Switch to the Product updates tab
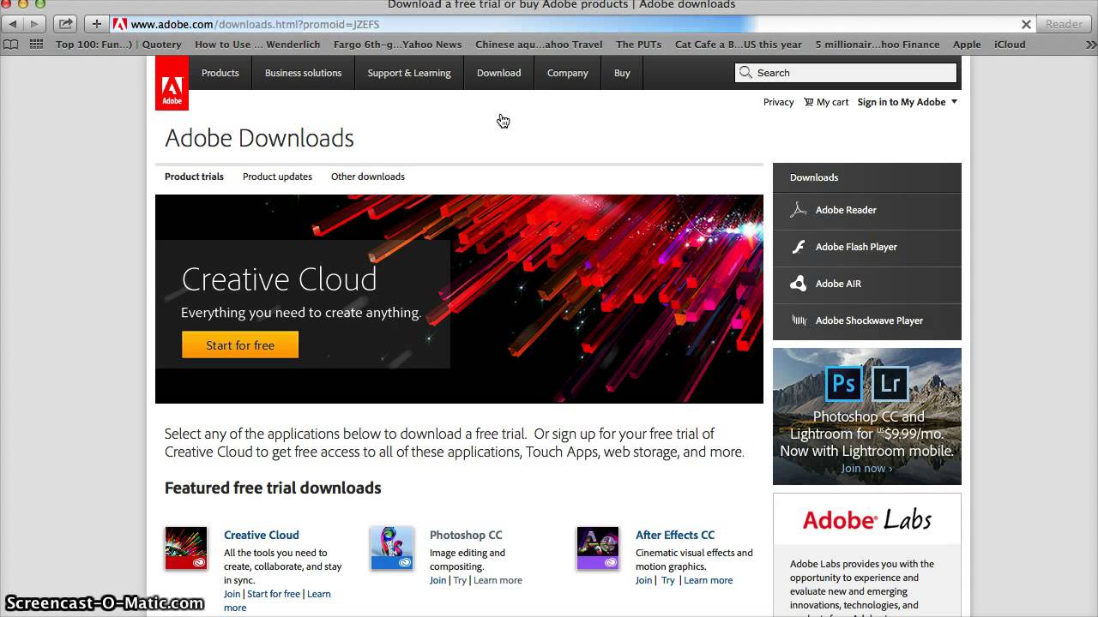Screen dimensions: 1098x617 [x=277, y=177]
